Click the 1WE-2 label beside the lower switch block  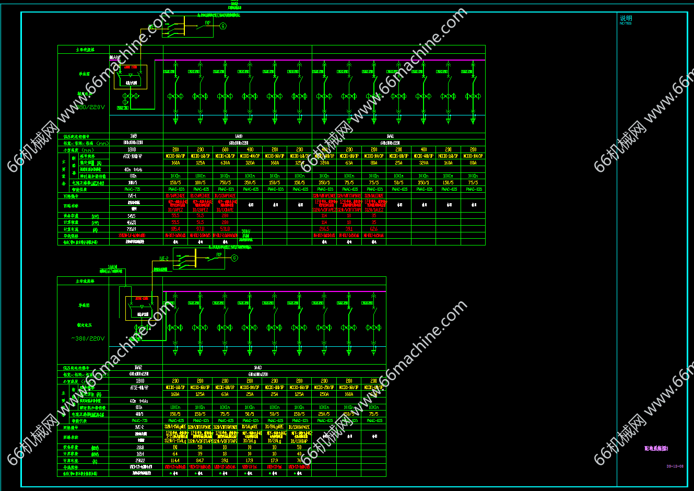coord(163,259)
